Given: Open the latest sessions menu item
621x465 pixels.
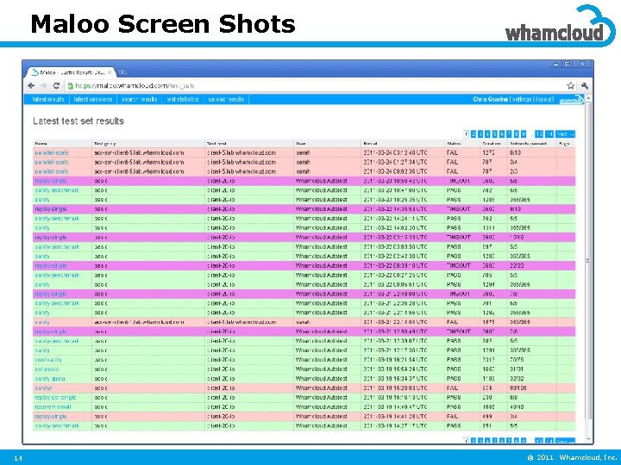Looking at the screenshot, I should point(93,99).
